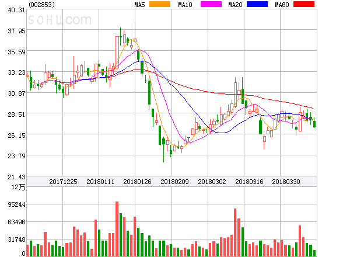
Task: Click the last green volume bar at right edge
Action: (x=314, y=253)
